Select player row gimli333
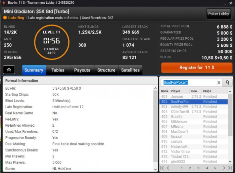235x173 pixels. (x=194, y=162)
